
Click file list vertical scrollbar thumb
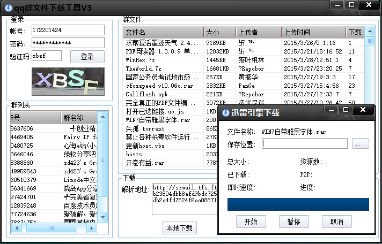pyautogui.click(x=370, y=41)
